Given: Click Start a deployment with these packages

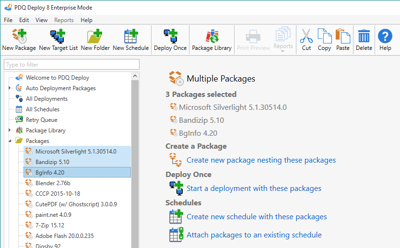Looking at the screenshot, I should [x=254, y=189].
